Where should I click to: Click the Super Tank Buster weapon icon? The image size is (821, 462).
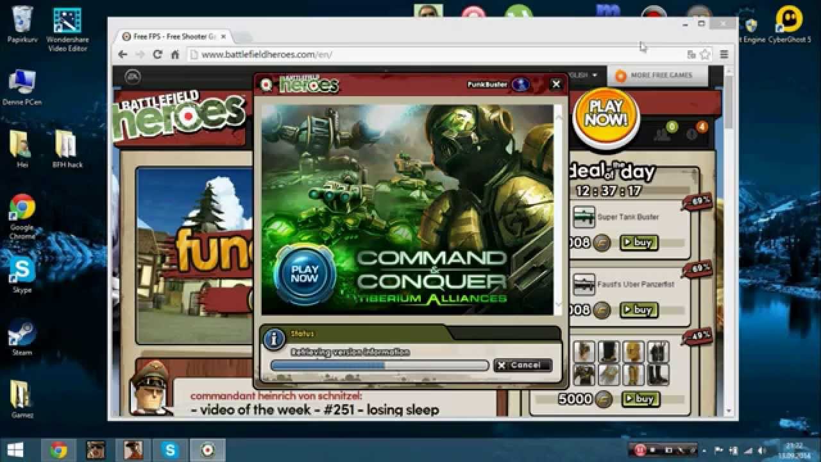point(584,217)
